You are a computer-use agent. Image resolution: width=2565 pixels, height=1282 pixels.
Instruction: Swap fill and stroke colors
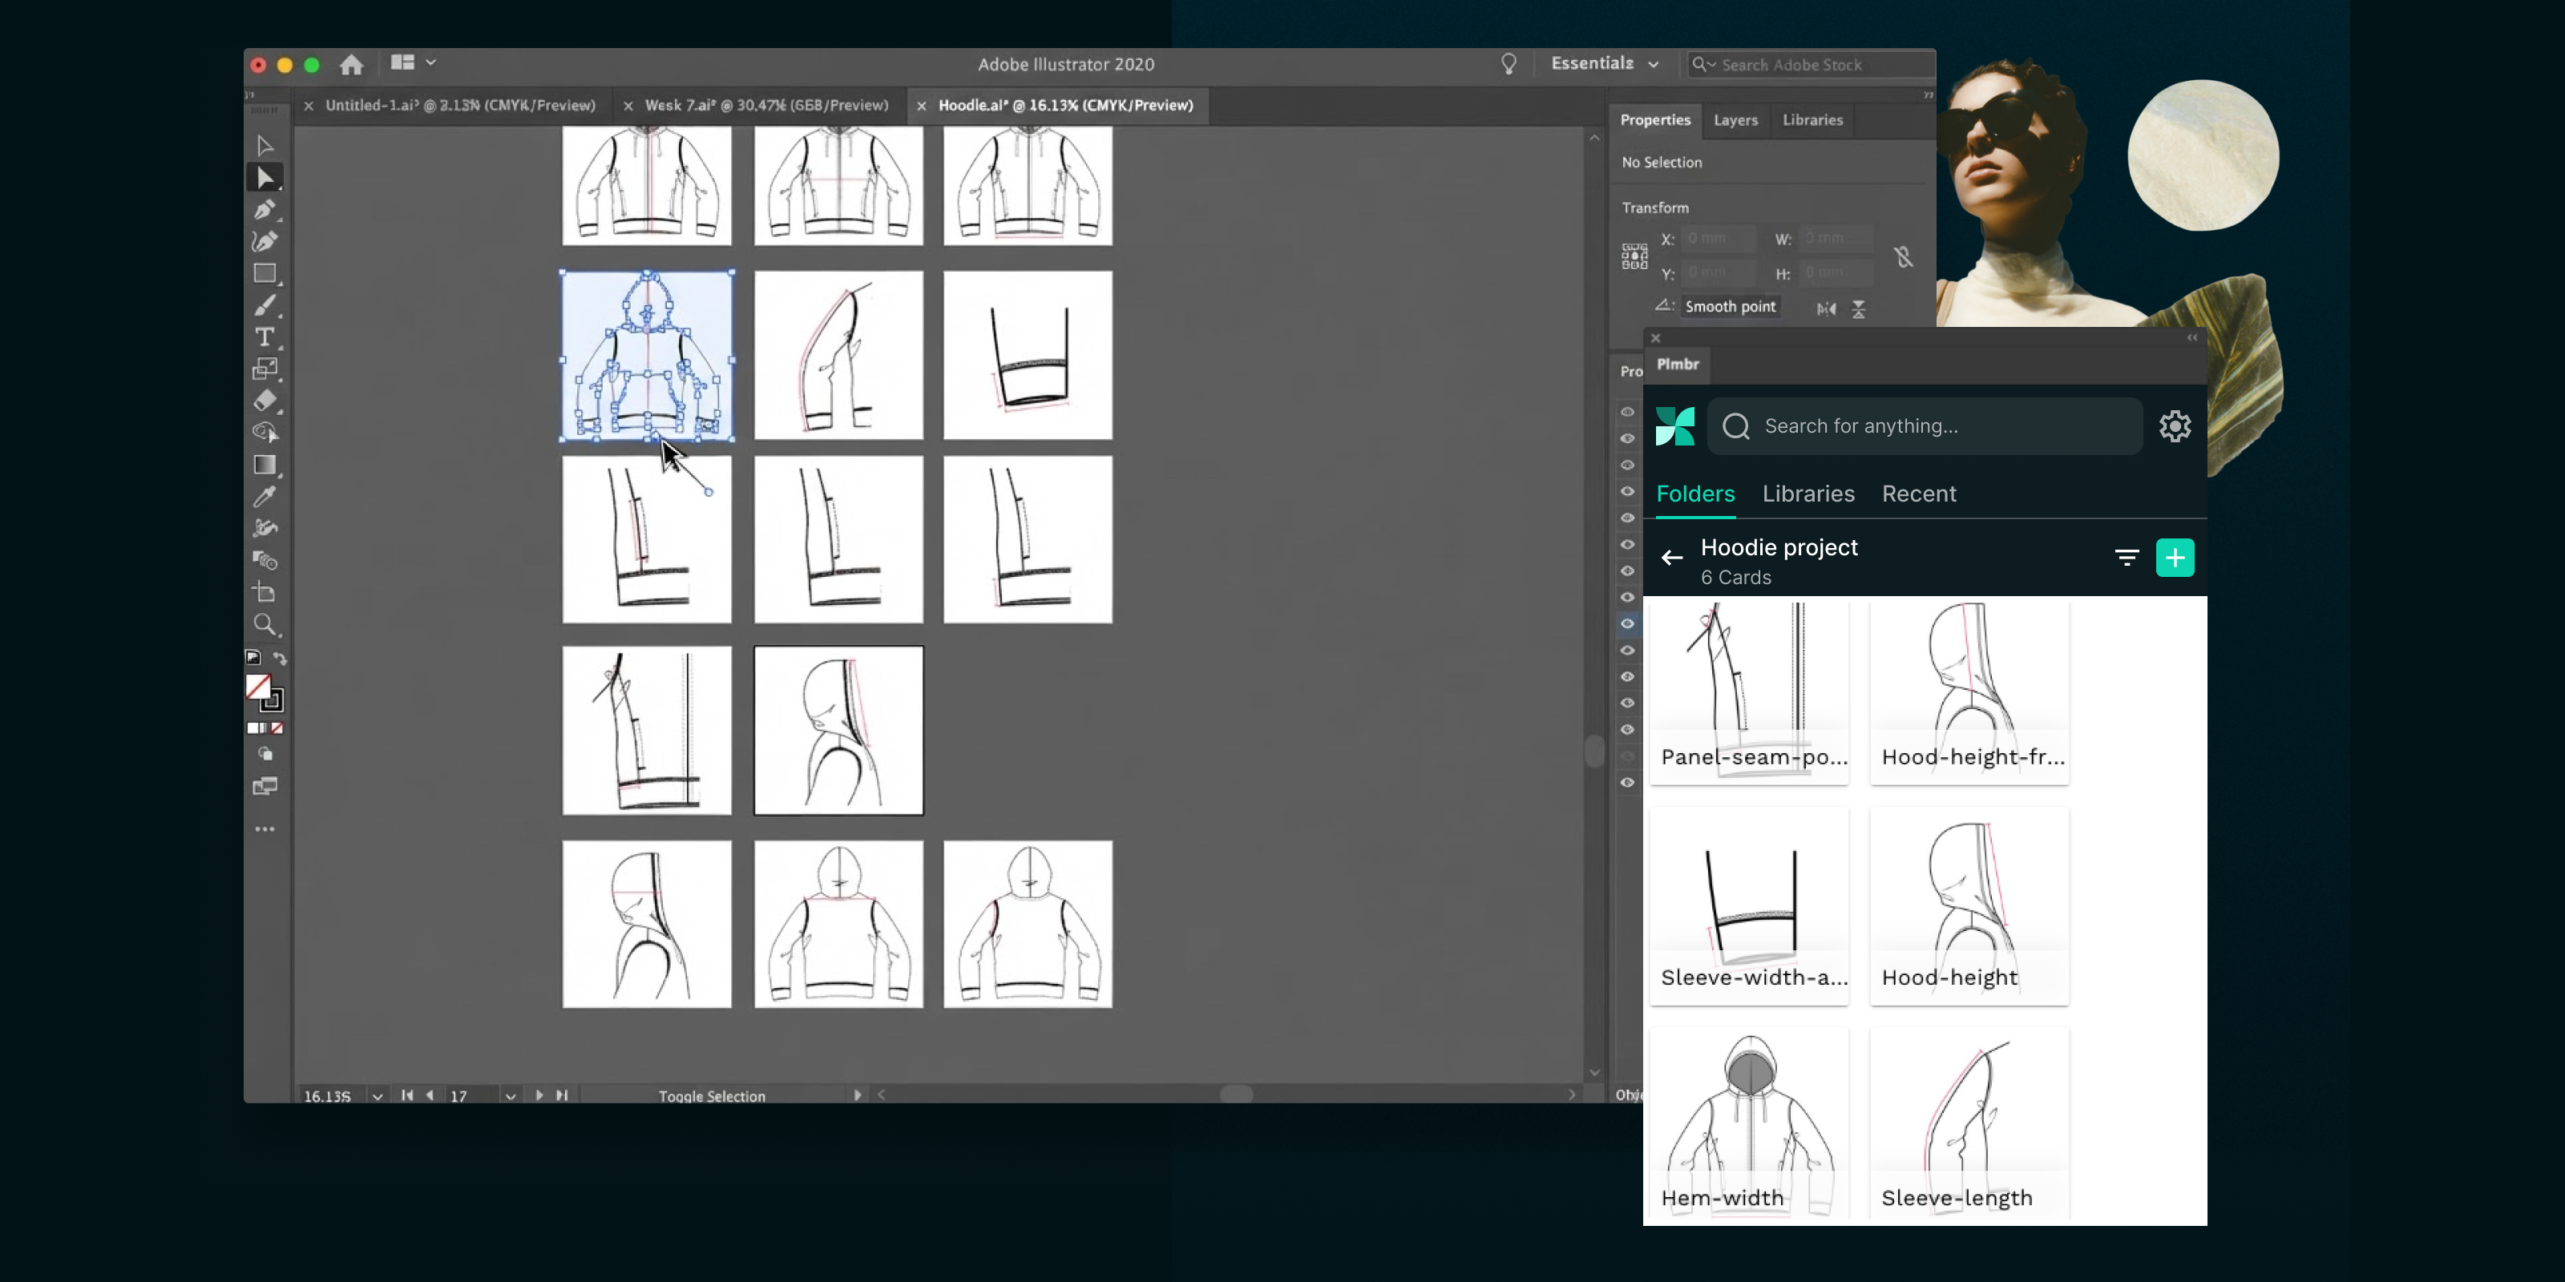(280, 658)
